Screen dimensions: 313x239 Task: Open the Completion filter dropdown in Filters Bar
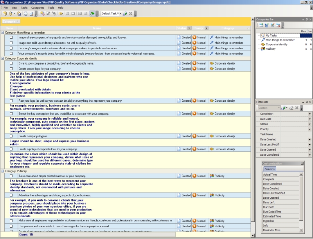click(x=309, y=114)
